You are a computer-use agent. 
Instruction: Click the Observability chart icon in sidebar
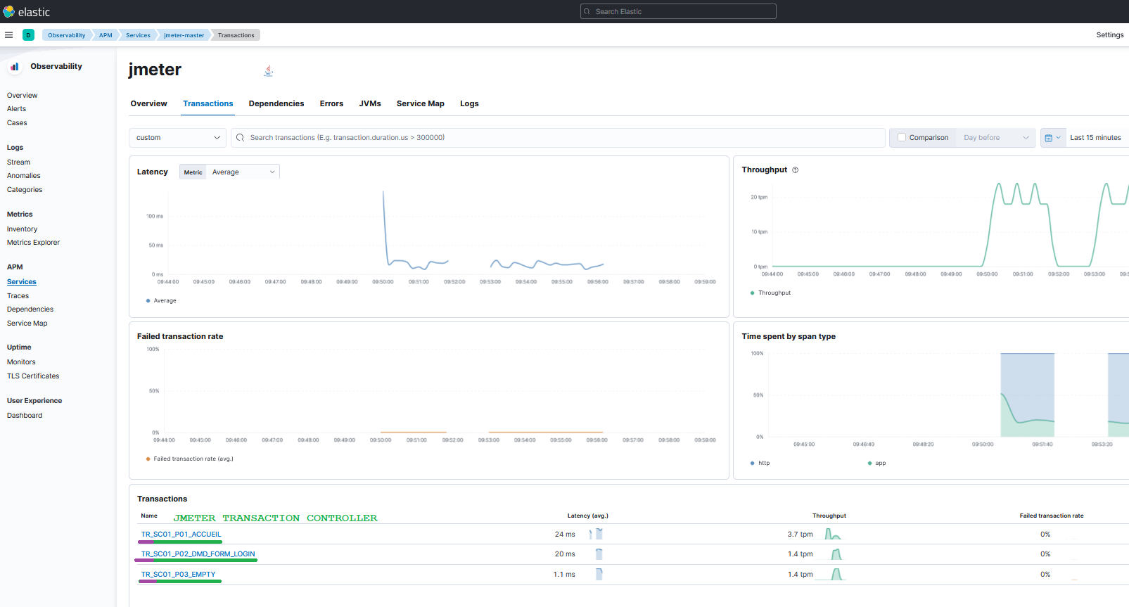coord(15,67)
